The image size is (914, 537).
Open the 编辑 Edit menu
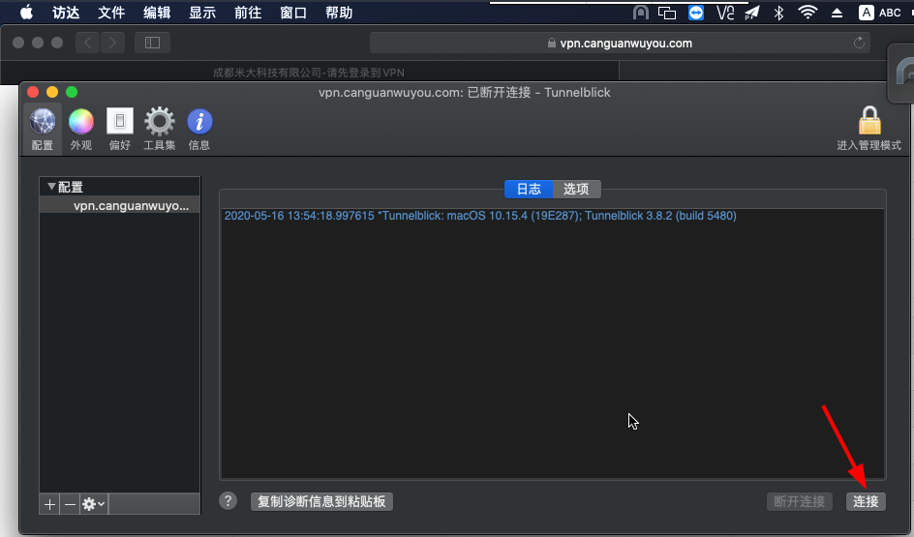(x=157, y=13)
